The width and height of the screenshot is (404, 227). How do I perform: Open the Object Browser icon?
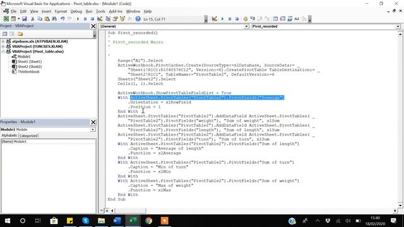122,19
